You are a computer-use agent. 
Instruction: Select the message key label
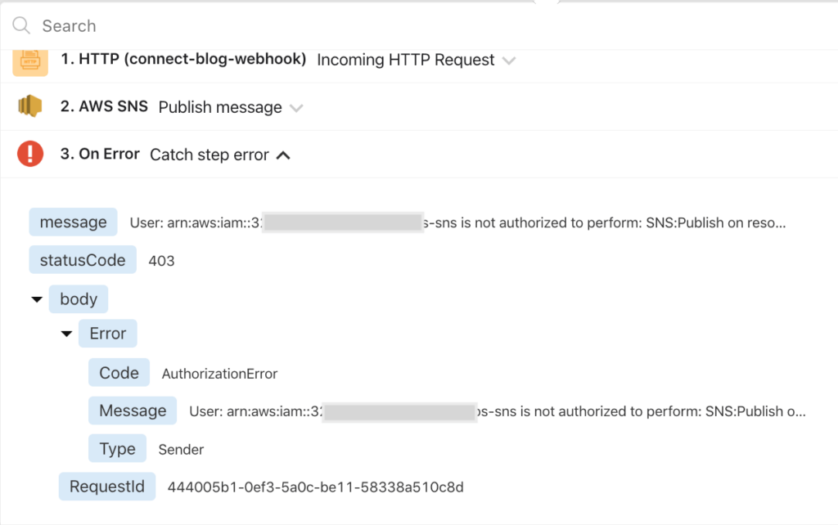pos(73,222)
